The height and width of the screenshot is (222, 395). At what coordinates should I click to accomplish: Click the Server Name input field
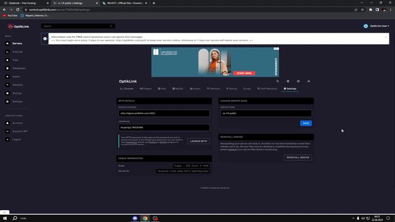point(266,113)
